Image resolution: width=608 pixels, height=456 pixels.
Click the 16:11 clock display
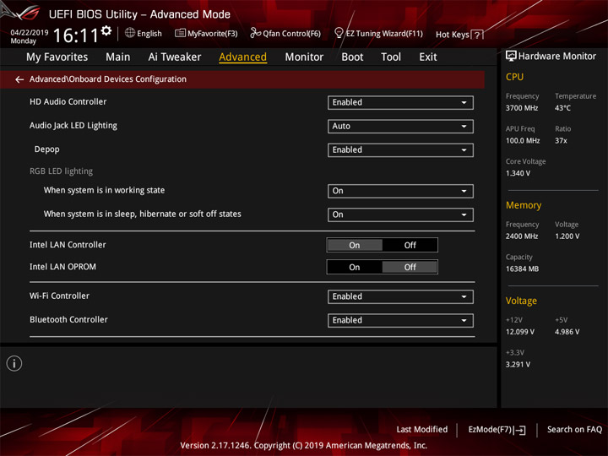76,35
